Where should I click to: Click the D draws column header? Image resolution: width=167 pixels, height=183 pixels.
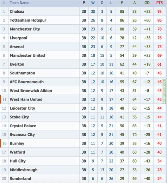click(x=102, y=3)
